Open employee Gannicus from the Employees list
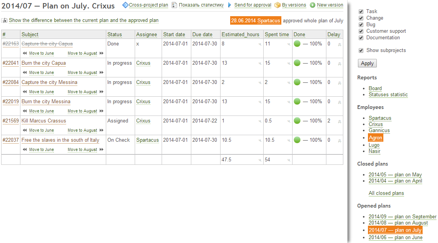The image size is (438, 243). tap(379, 131)
